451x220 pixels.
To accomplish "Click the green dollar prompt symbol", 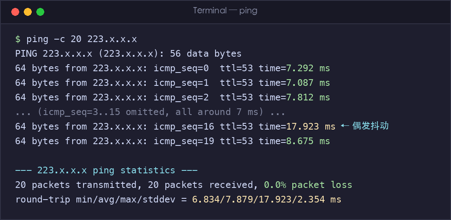I will coord(18,39).
